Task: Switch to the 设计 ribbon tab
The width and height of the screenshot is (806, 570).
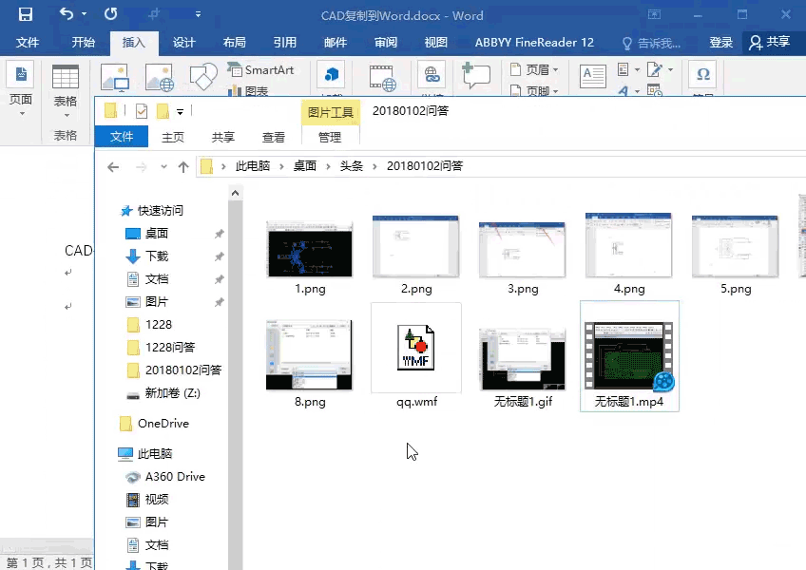Action: point(183,42)
